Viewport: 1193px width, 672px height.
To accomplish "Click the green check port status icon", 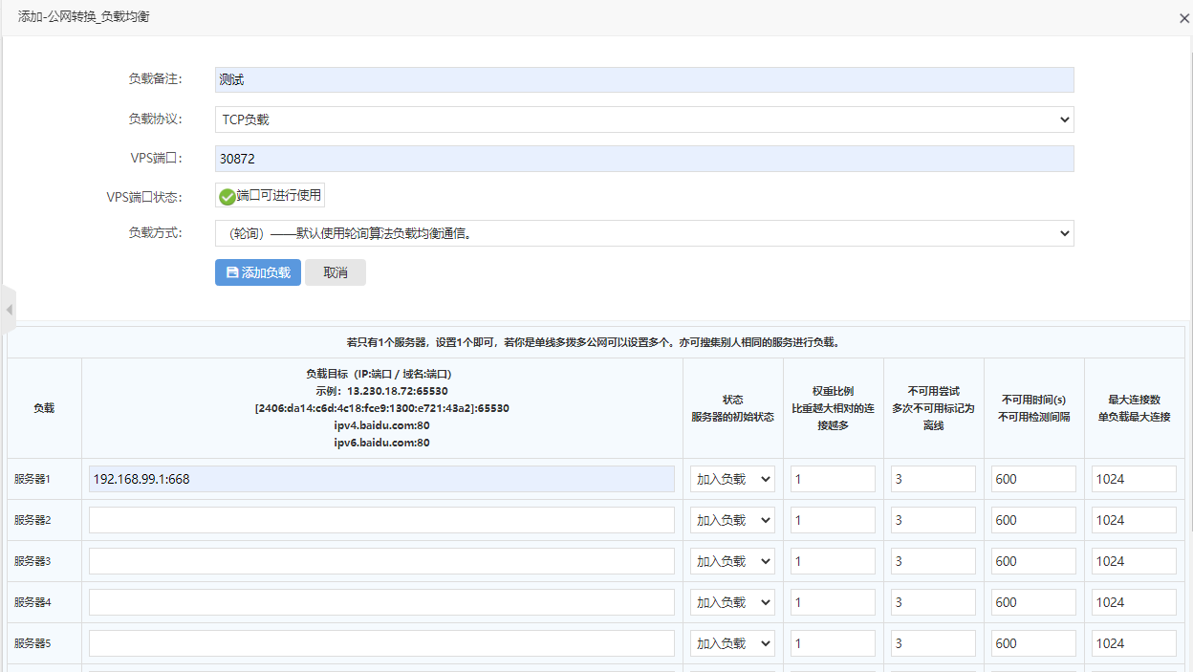I will point(227,196).
